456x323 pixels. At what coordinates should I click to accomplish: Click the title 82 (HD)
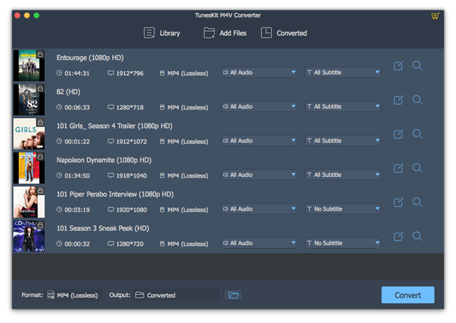(x=68, y=92)
